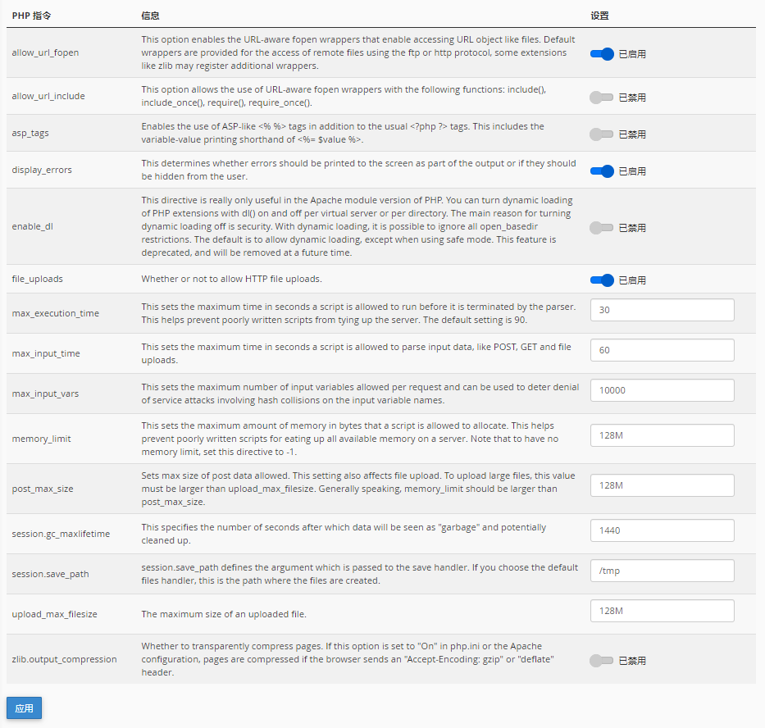Enable zlib.output_compression toggle
765x728 pixels.
point(602,661)
